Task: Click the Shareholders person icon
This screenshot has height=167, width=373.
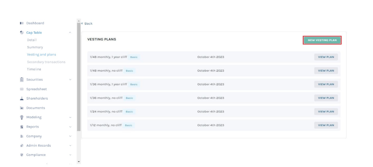Action: point(22,98)
